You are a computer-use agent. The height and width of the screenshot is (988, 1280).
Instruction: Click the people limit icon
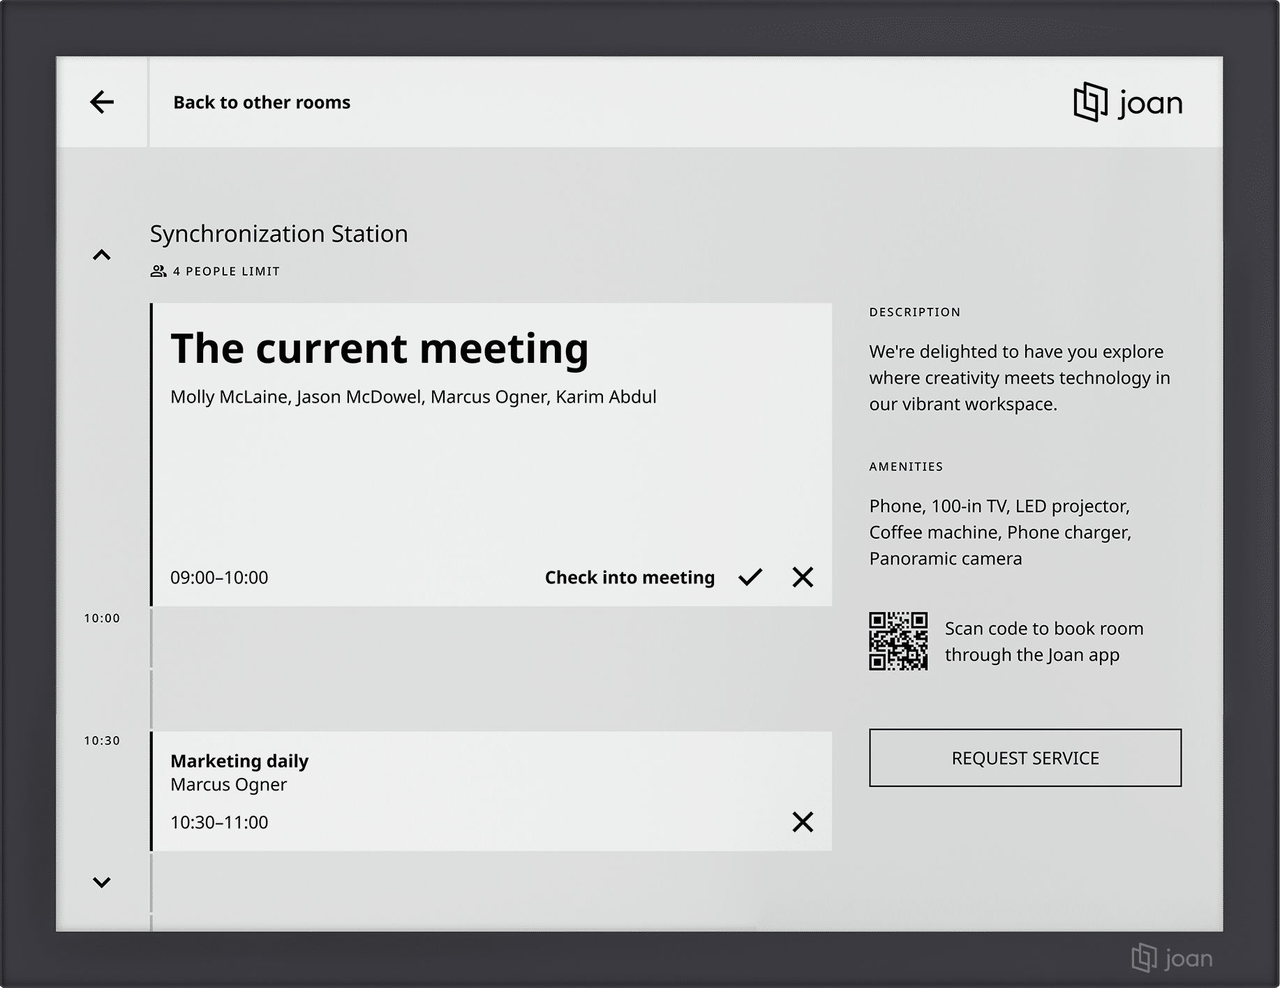(x=158, y=271)
